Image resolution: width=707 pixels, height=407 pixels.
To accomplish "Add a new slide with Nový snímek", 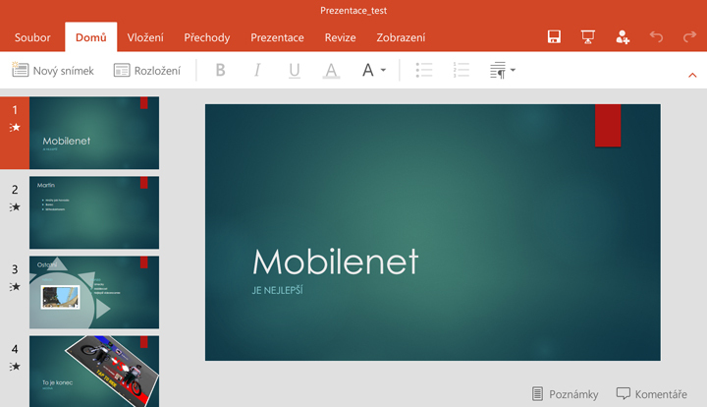I will click(53, 70).
